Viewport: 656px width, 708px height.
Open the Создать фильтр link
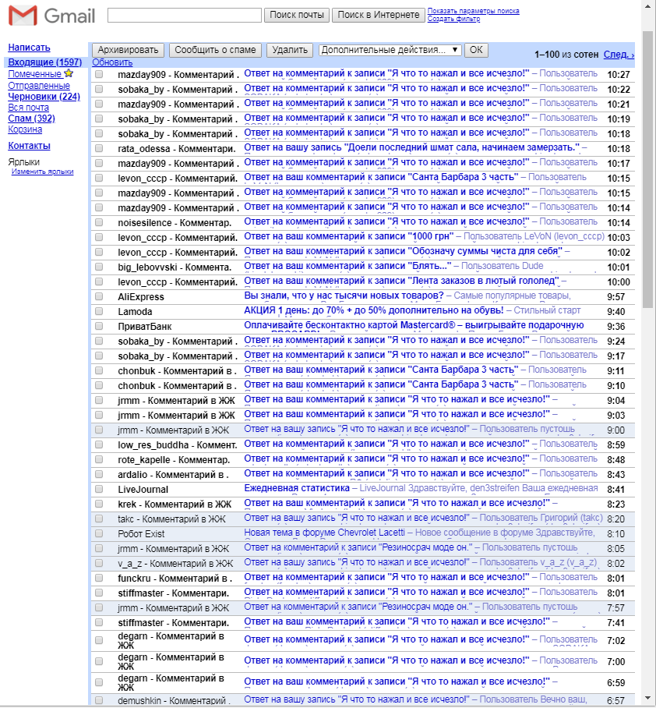[x=453, y=19]
